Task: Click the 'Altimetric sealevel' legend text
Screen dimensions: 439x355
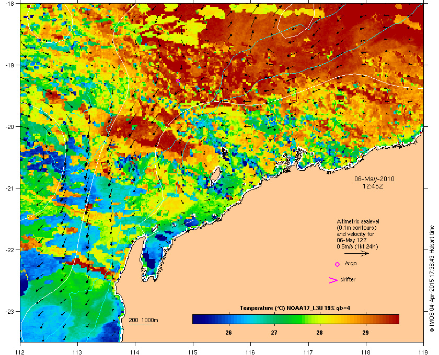Action: tap(358, 221)
